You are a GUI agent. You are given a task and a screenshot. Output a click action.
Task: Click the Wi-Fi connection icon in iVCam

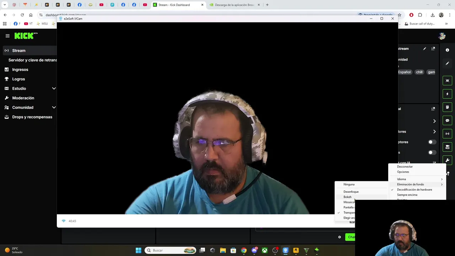point(64,221)
